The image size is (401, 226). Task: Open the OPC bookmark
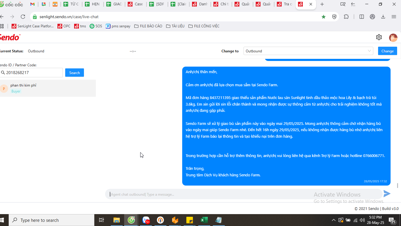point(64,26)
